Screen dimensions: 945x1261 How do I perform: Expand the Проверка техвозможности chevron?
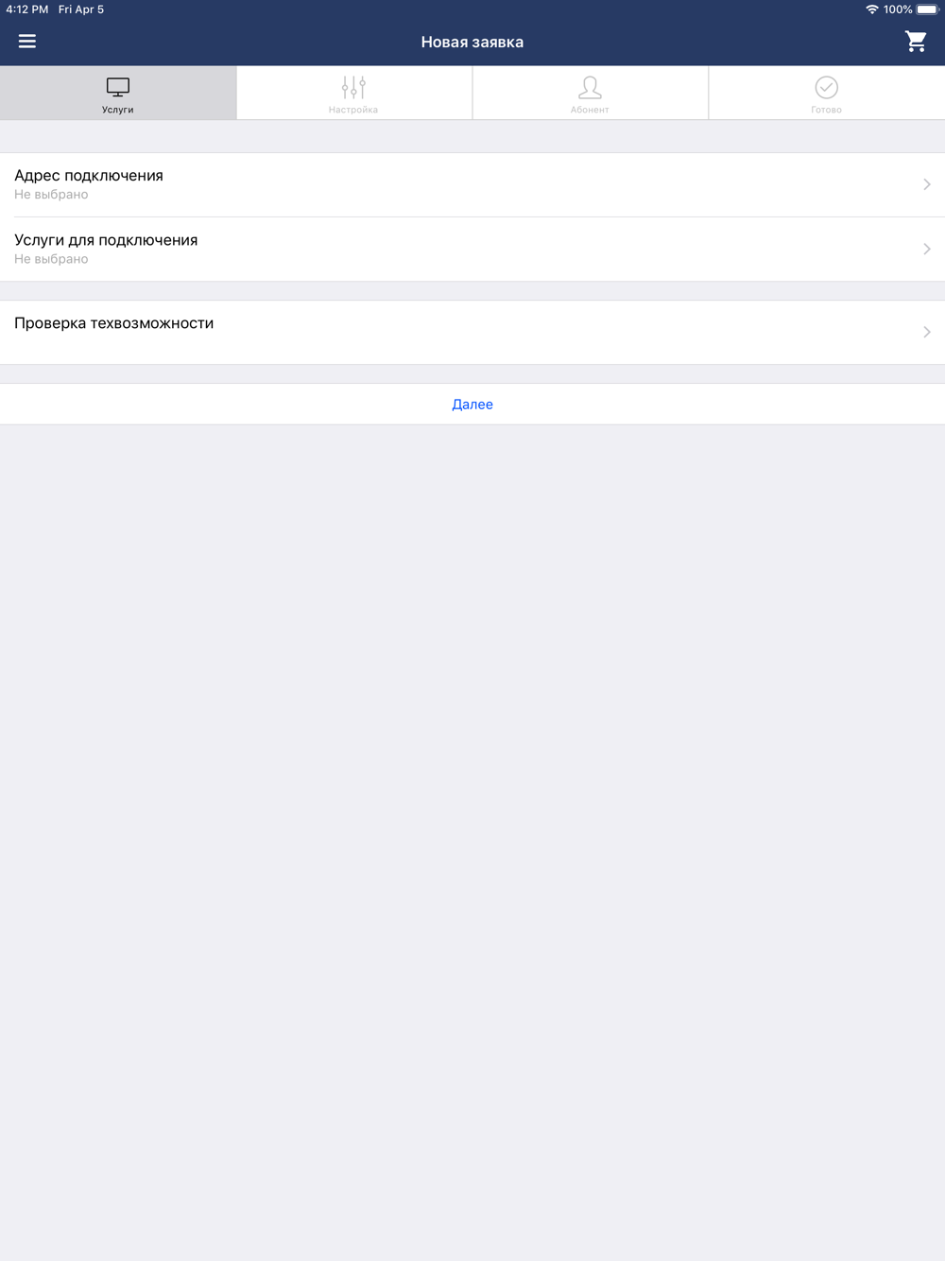927,332
